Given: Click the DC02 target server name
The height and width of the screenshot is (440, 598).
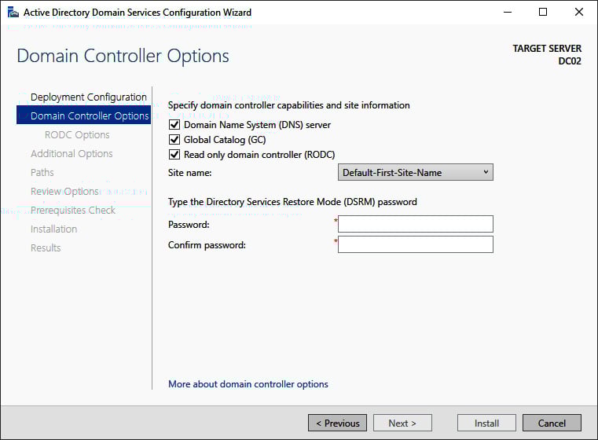Looking at the screenshot, I should point(570,61).
